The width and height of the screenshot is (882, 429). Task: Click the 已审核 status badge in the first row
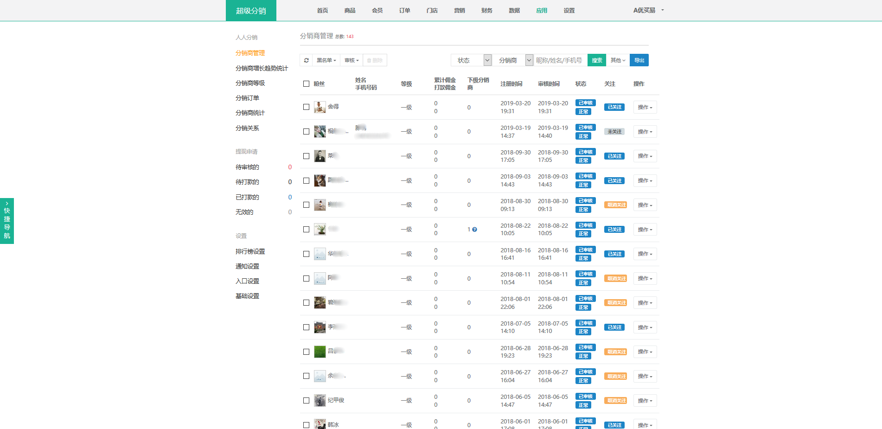(x=585, y=103)
